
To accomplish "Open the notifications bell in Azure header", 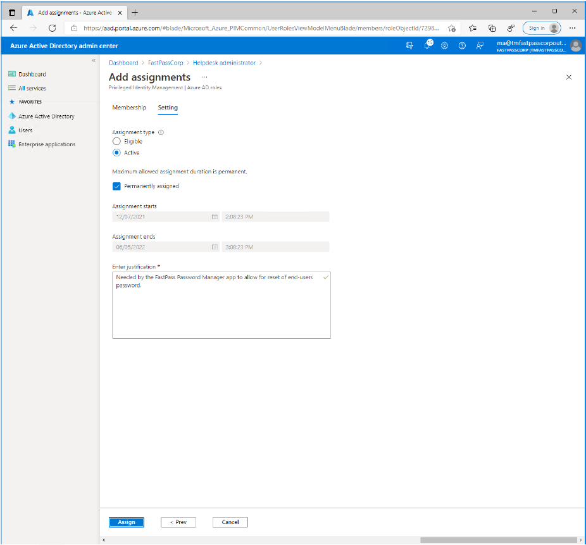I will (x=428, y=46).
